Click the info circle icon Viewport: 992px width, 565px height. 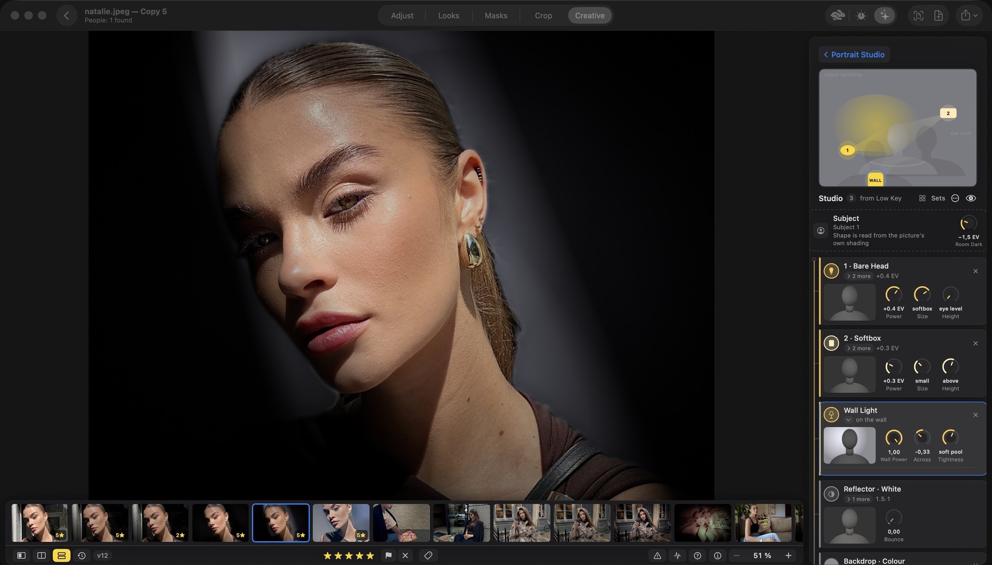pos(717,555)
